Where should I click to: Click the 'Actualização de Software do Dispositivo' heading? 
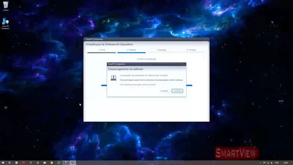coord(109,44)
